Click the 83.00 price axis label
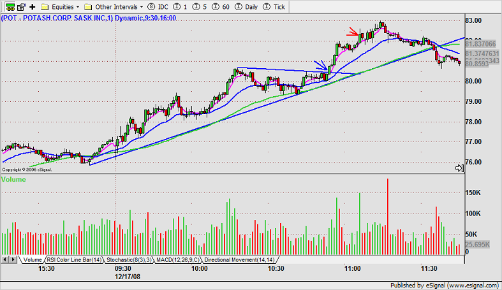Image resolution: width=502 pixels, height=290 pixels. 473,20
